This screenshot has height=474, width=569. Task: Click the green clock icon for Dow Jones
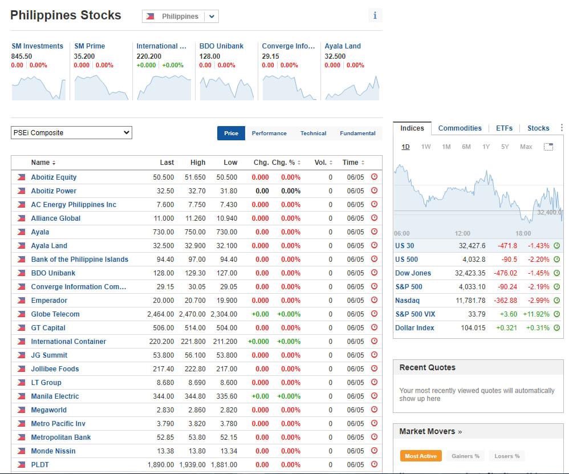(556, 273)
